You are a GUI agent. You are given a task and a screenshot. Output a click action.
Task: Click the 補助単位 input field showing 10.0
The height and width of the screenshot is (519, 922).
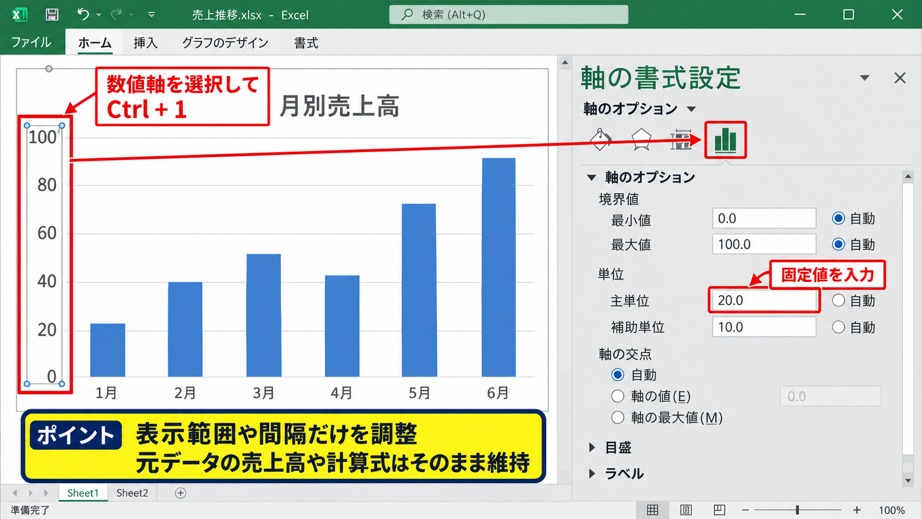click(x=764, y=327)
